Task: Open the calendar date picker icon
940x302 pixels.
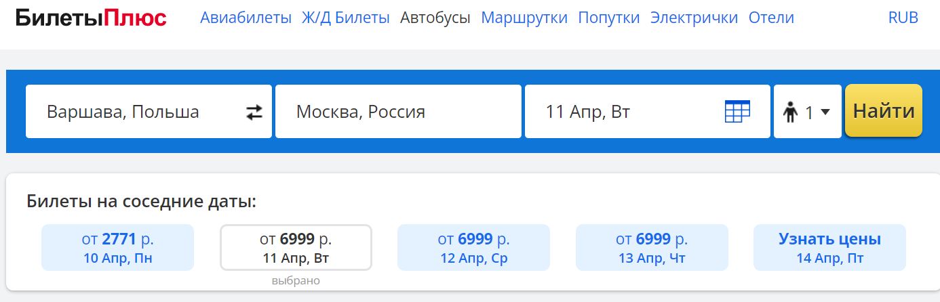Action: click(x=737, y=112)
